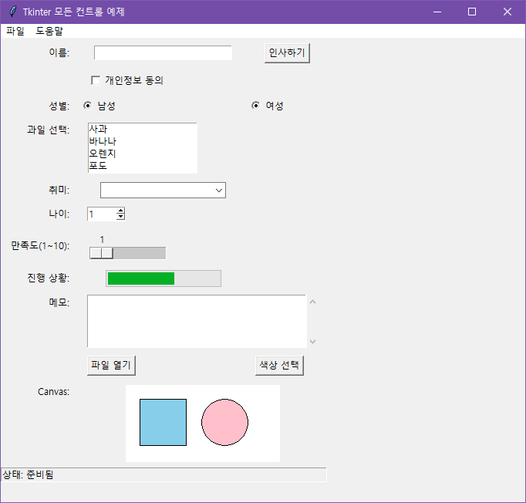The image size is (526, 503).
Task: Click the spinbox down arrow for 나이
Action: pyautogui.click(x=120, y=217)
